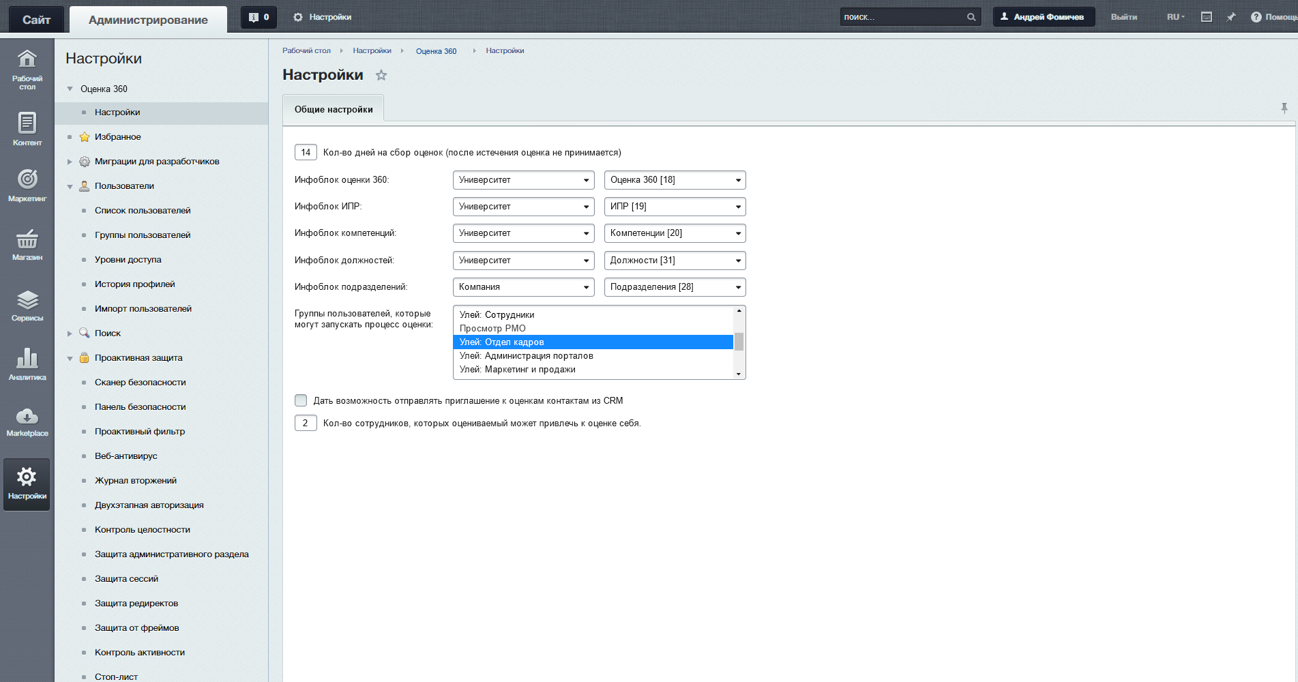Open the Оценка 360 [18] dropdown
1298x682 pixels.
675,180
